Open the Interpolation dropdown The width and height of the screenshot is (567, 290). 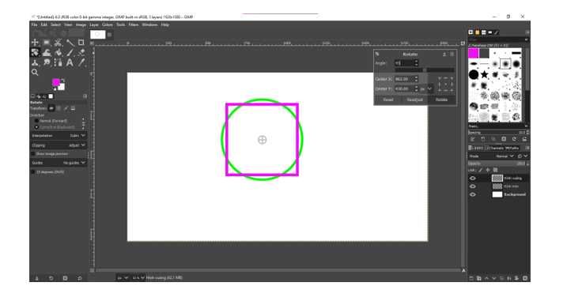(x=59, y=135)
